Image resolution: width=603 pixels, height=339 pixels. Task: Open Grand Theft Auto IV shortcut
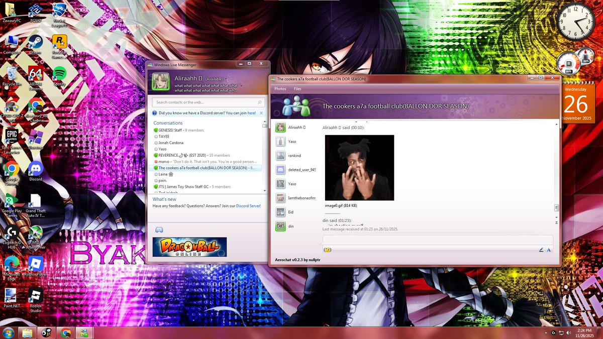tap(35, 205)
